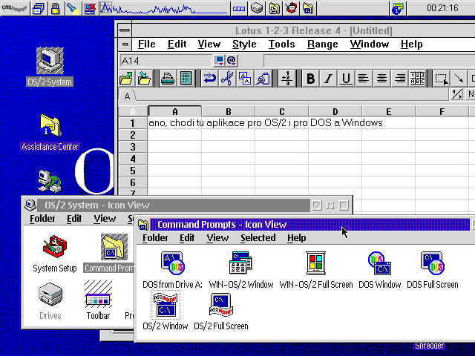
Task: Toggle Italic formatting in Lotus
Action: 328,79
